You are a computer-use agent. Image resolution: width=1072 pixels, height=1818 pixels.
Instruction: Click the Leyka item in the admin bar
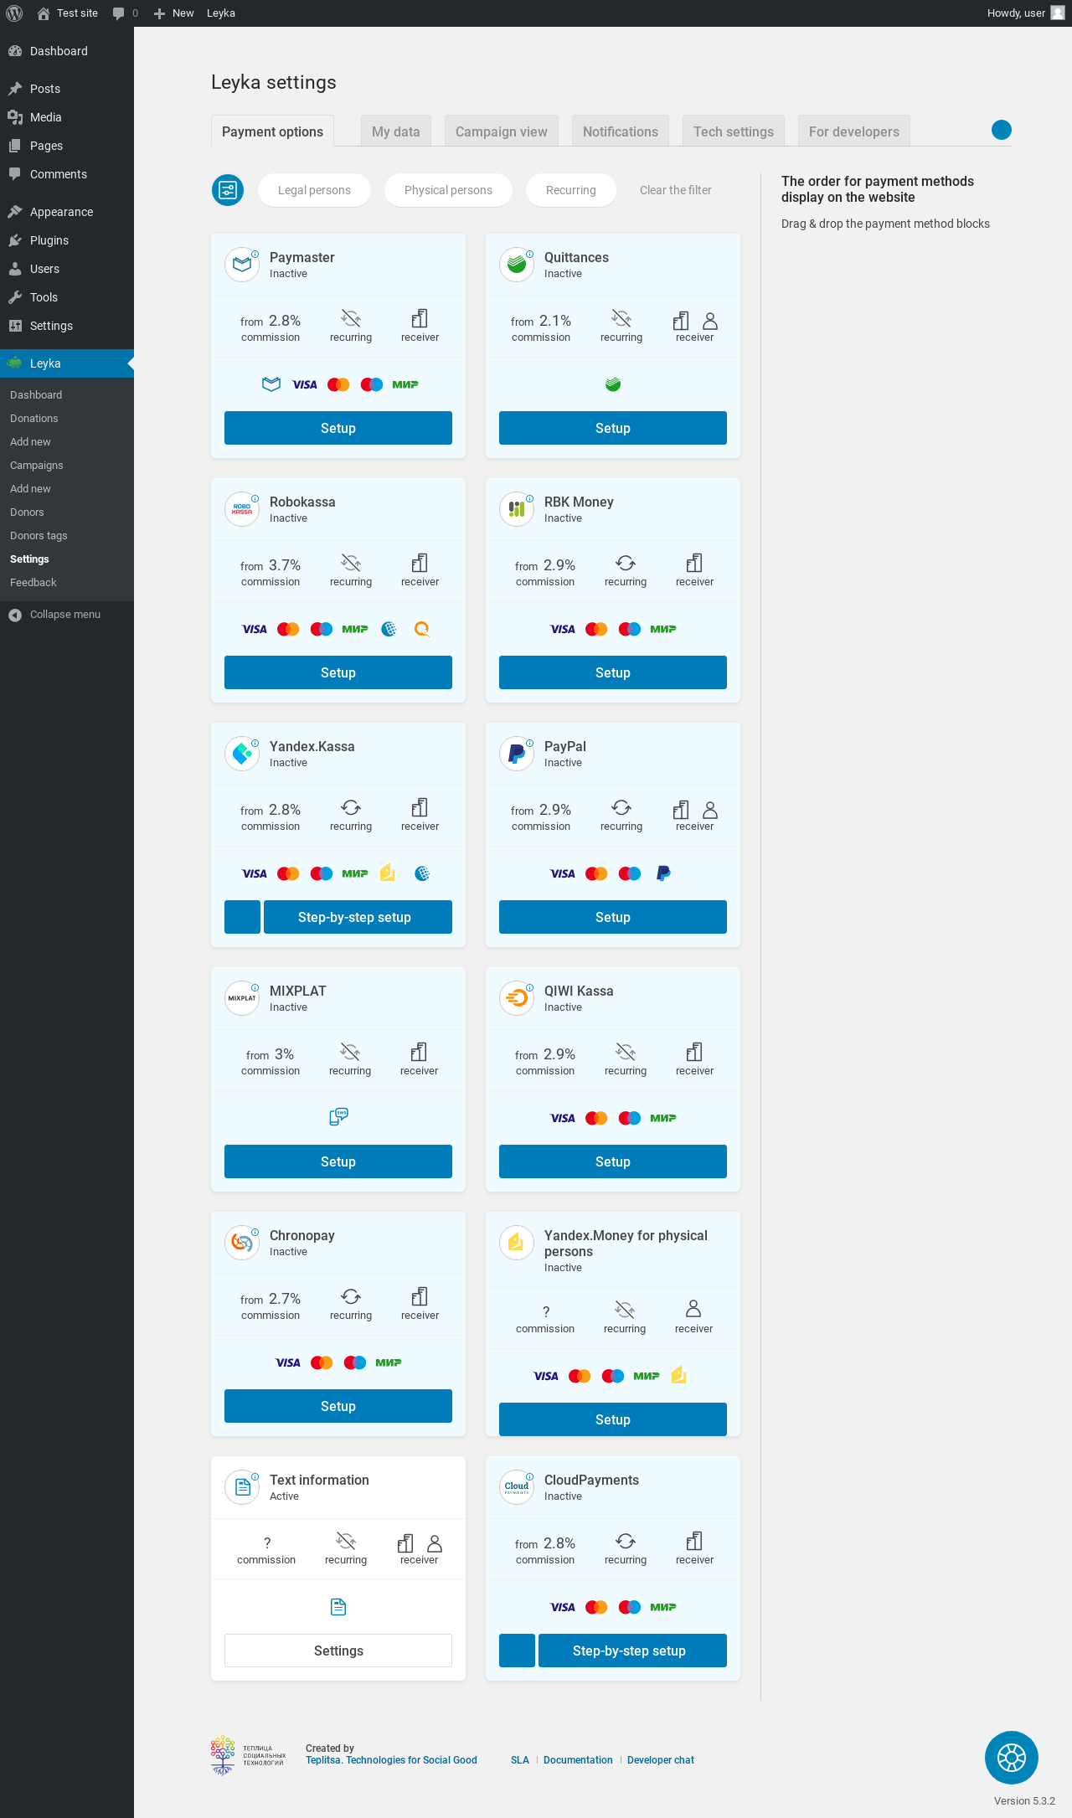click(221, 13)
